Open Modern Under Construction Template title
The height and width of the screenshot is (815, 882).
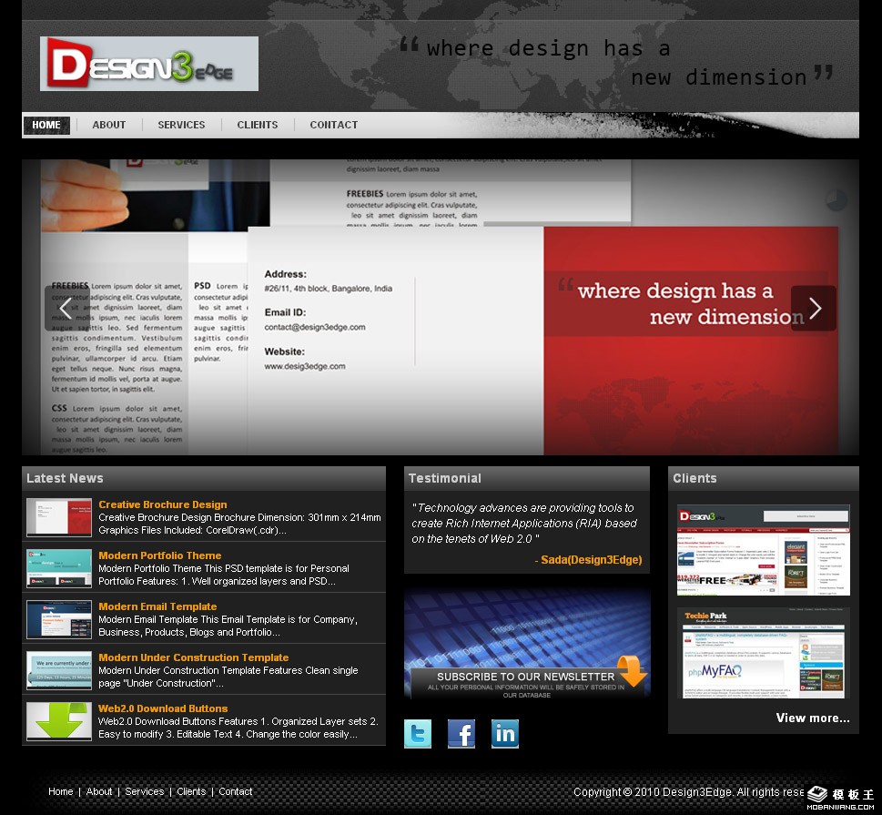click(194, 657)
